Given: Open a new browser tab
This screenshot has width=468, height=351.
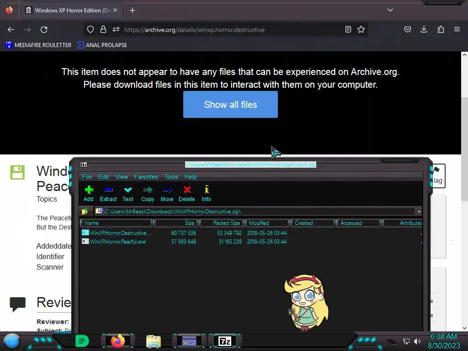Looking at the screenshot, I should click(132, 11).
